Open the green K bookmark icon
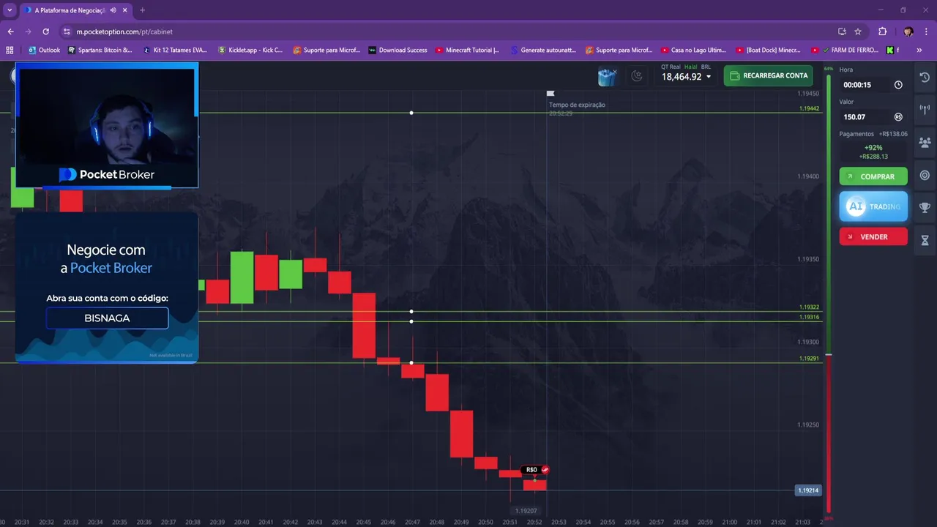This screenshot has width=937, height=527. (x=890, y=50)
